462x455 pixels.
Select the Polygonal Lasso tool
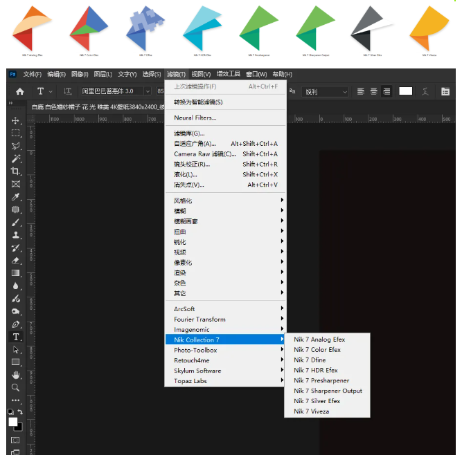[16, 146]
